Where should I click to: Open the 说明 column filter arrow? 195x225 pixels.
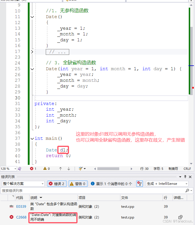point(41,198)
